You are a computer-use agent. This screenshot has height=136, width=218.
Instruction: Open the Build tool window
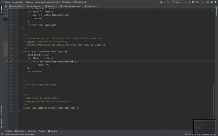point(42,131)
